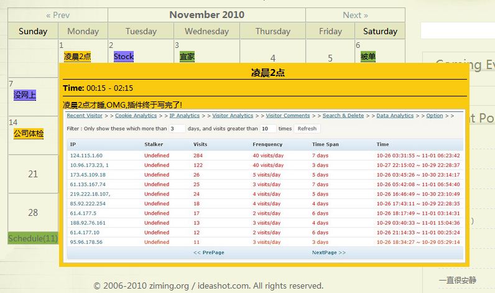Switch to IP Analytics tab
This screenshot has height=293, width=495.
184,116
